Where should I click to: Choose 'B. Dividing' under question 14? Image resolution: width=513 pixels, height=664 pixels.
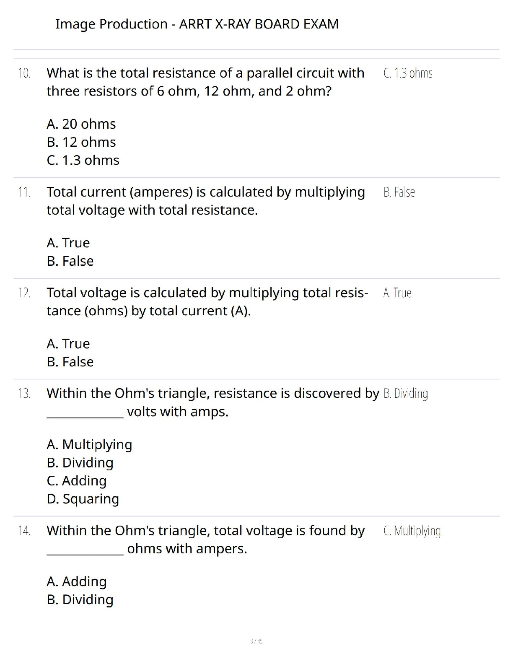[x=80, y=599]
